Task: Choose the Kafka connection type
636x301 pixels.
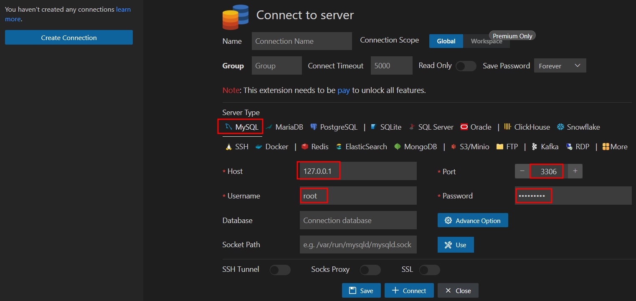Action: click(545, 147)
